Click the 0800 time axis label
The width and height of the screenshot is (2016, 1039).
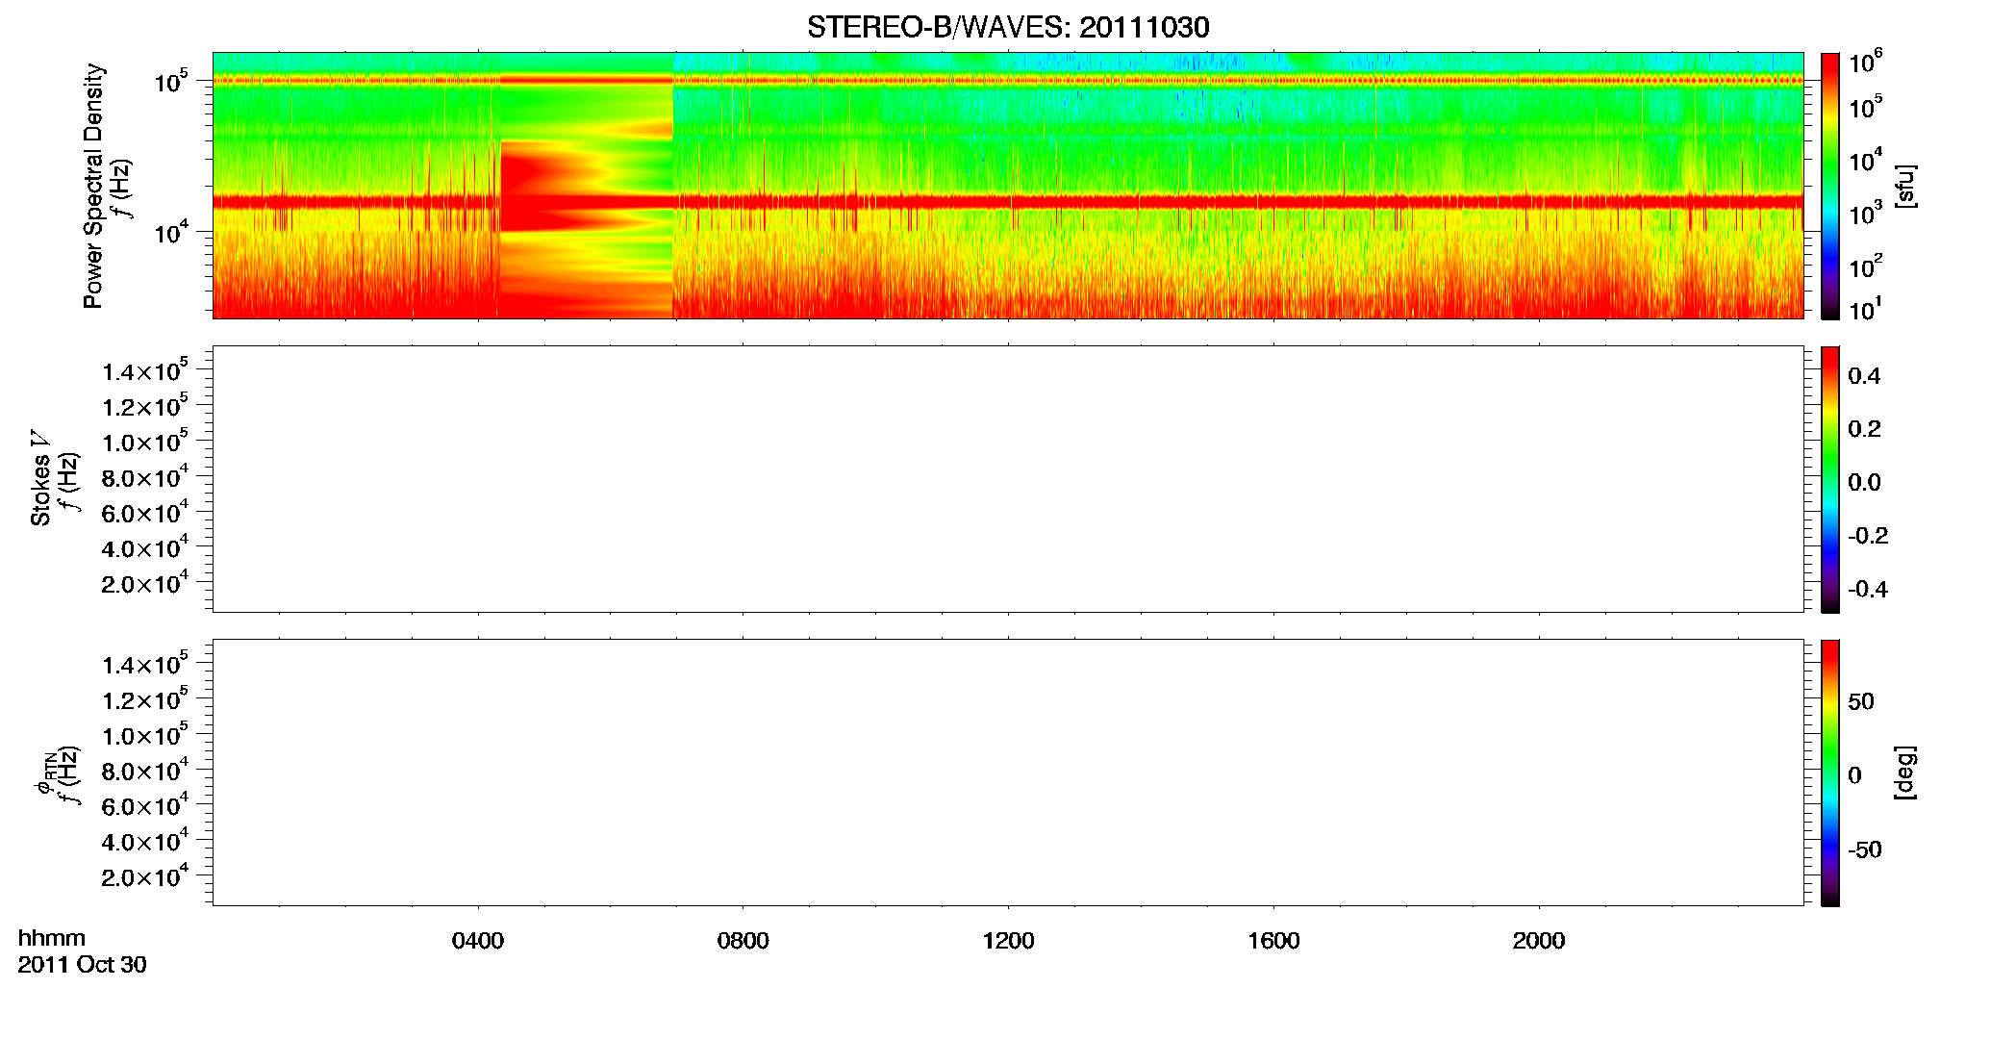coord(743,941)
